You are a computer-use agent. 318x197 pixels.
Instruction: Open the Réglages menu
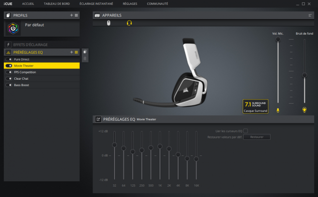(x=130, y=3)
